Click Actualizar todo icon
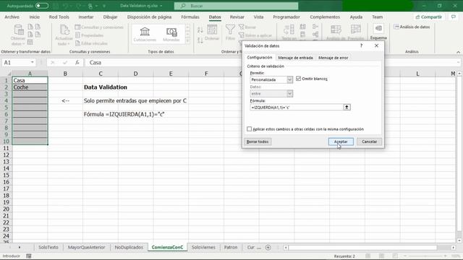This screenshot has height=260, width=463. pos(64,35)
